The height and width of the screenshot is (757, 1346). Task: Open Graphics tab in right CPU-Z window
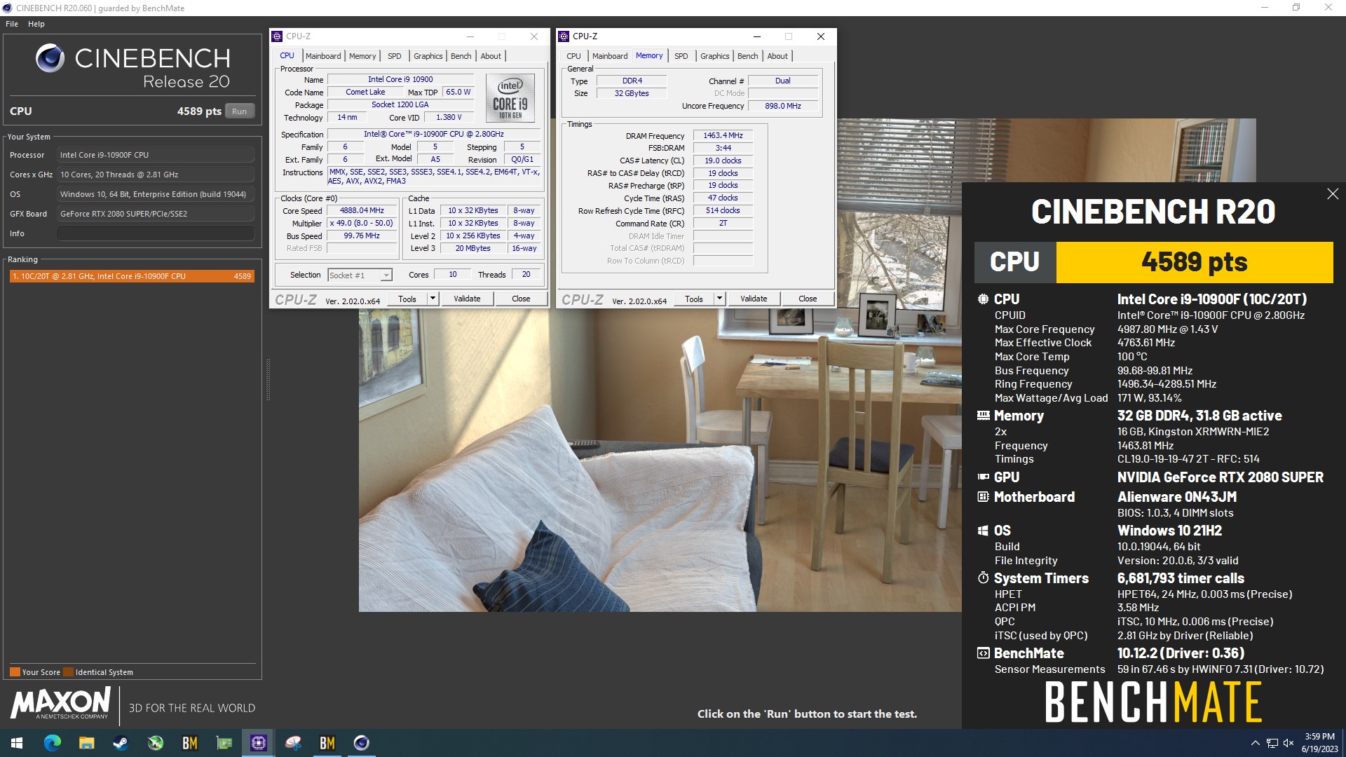click(714, 56)
